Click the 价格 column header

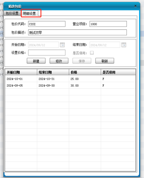click(x=85, y=72)
